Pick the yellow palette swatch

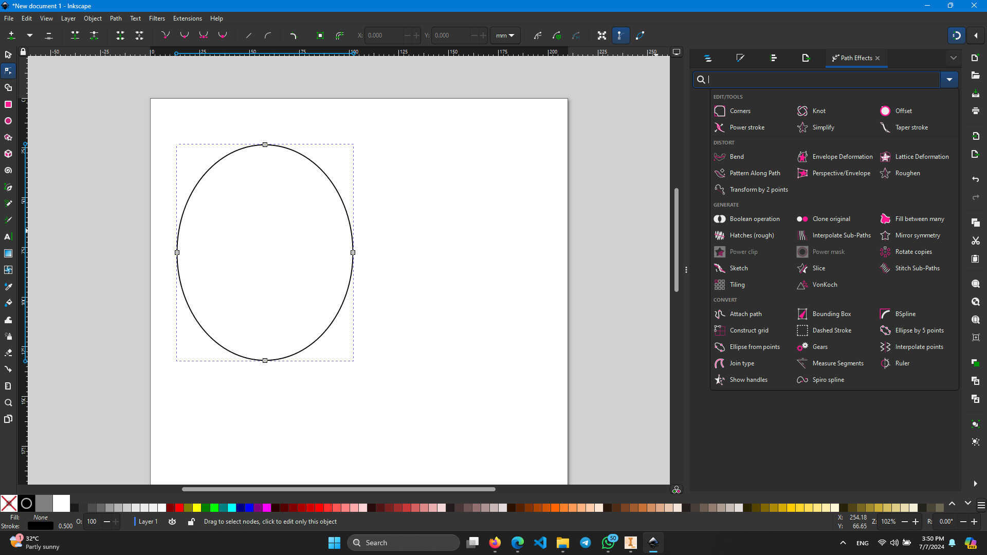[197, 508]
